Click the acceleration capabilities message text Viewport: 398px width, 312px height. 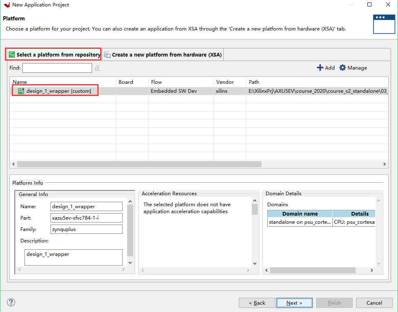187,208
